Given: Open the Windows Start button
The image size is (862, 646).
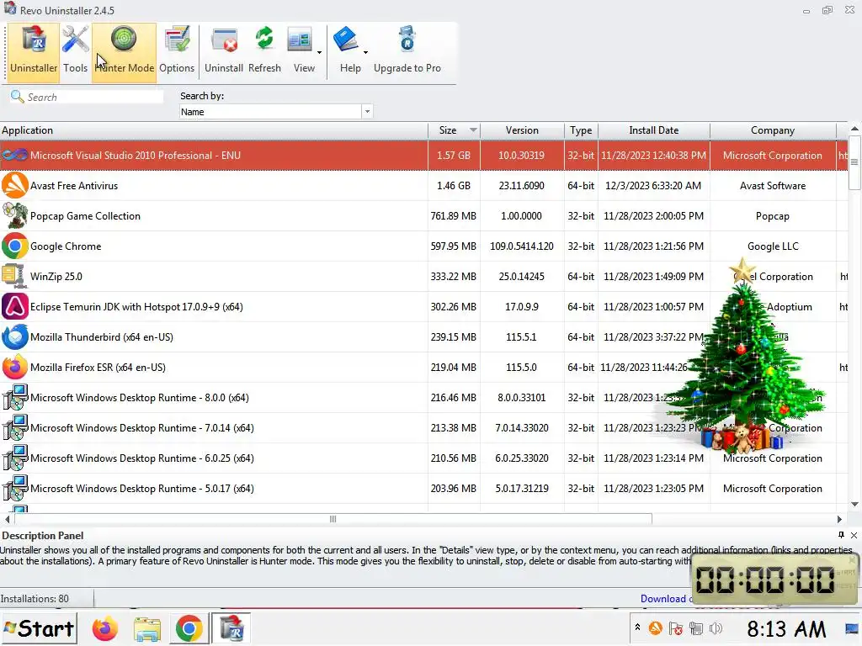Looking at the screenshot, I should pos(39,628).
